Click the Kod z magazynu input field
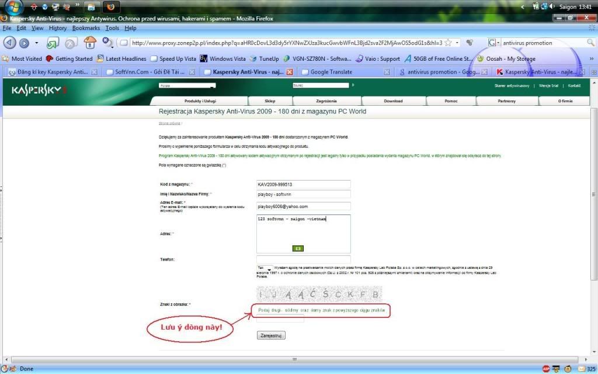598x374 pixels. (303, 184)
